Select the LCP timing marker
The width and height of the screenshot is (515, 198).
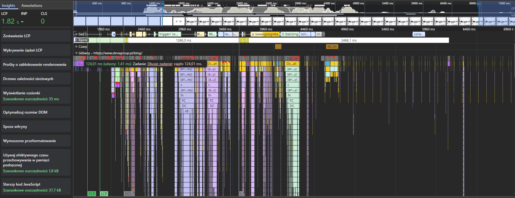tap(104, 194)
